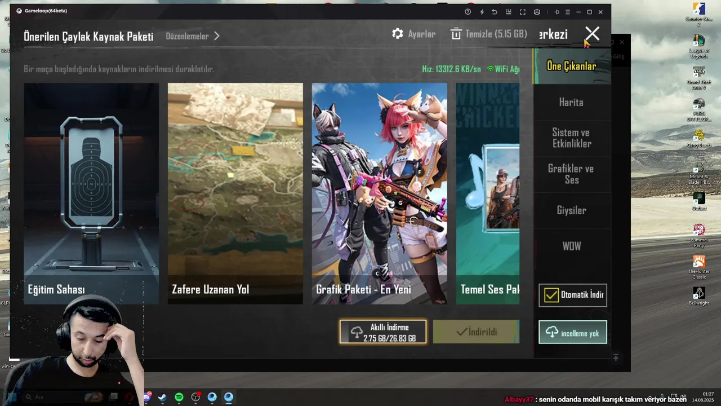Open Grand Theft Auto V desktop shortcut

click(x=699, y=78)
